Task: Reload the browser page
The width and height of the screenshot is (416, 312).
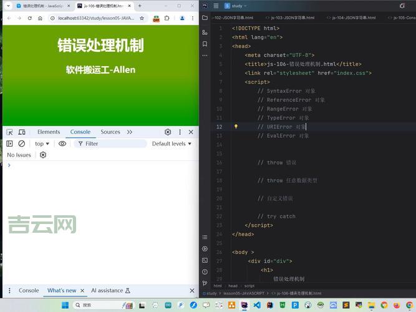Action: click(x=30, y=18)
